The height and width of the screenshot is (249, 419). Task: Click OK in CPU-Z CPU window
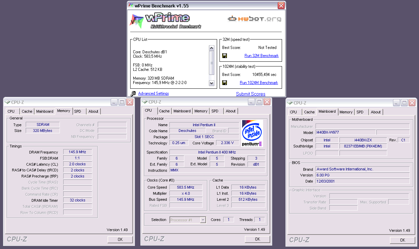click(x=257, y=239)
